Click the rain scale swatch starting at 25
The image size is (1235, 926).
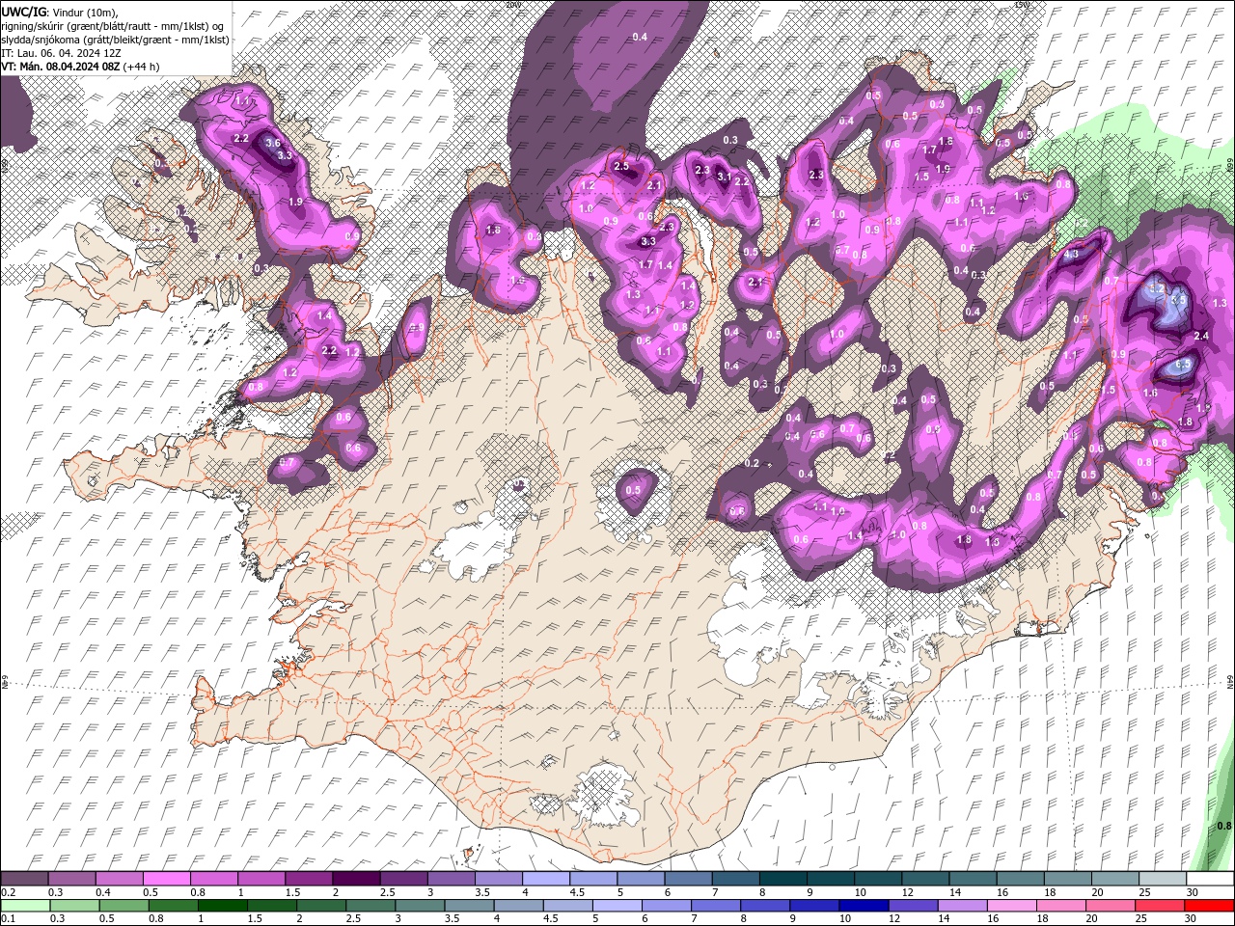1161,905
